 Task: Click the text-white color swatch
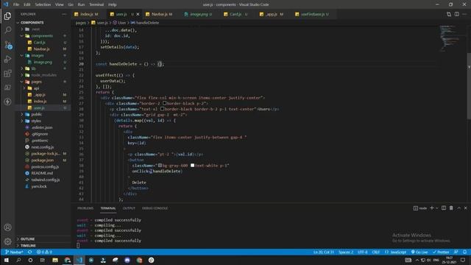click(192, 165)
